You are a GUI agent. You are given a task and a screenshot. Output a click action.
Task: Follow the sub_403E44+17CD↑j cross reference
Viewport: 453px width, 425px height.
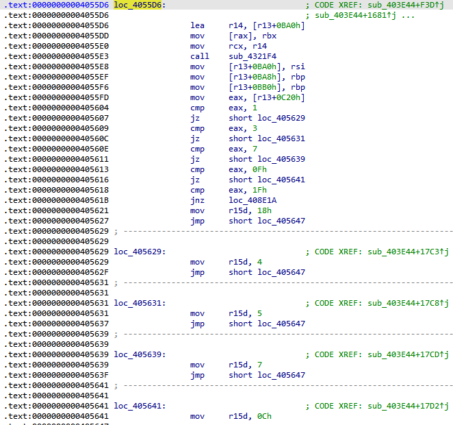pos(408,354)
